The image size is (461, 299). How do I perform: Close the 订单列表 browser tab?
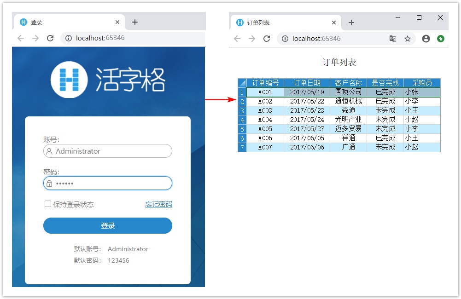[334, 23]
